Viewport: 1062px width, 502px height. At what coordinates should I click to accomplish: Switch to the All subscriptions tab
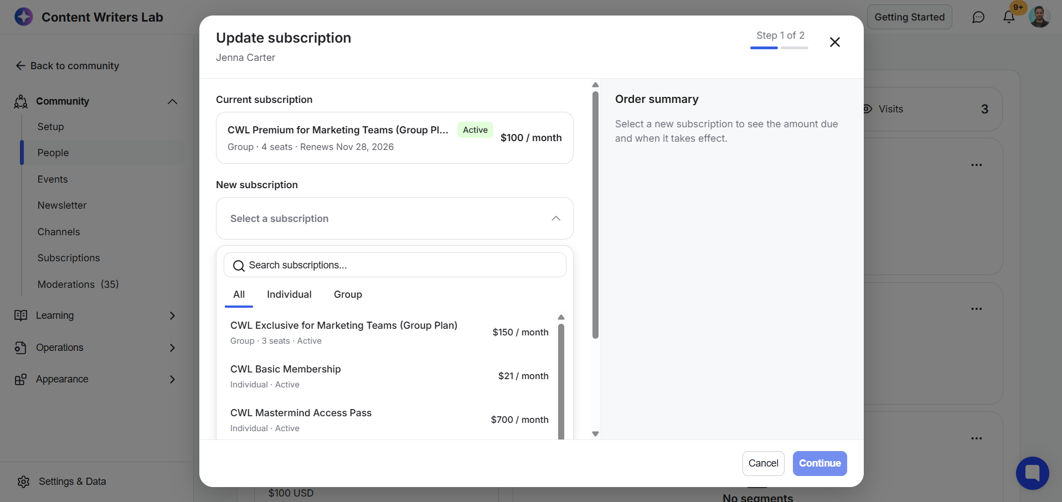point(239,295)
